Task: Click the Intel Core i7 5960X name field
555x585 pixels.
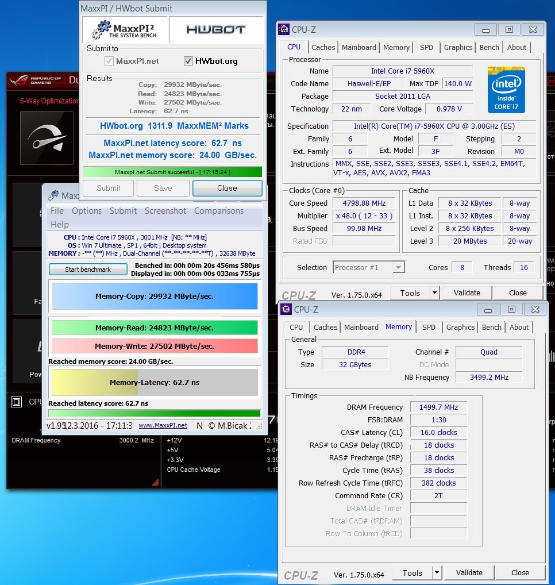Action: pos(403,71)
